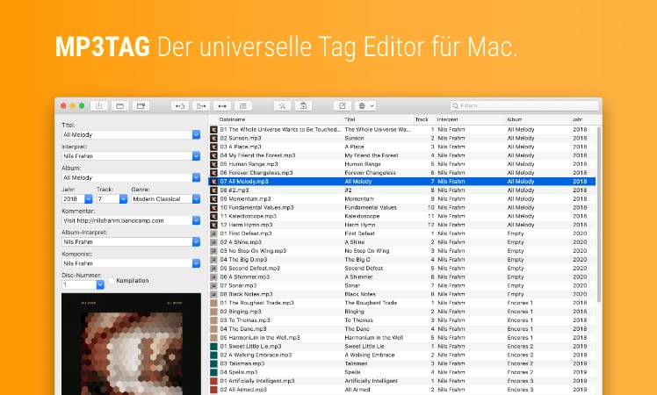657x395 pixels.
Task: Click the Kommentar text field
Action: tap(126, 220)
